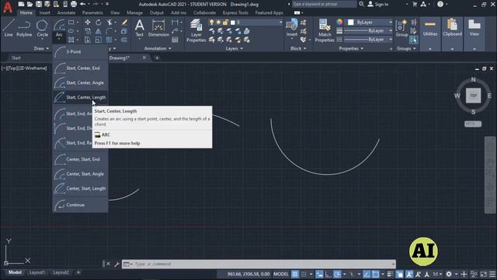The image size is (497, 280).
Task: Click the Customization hamburger icon in status bar
Action: (x=492, y=274)
